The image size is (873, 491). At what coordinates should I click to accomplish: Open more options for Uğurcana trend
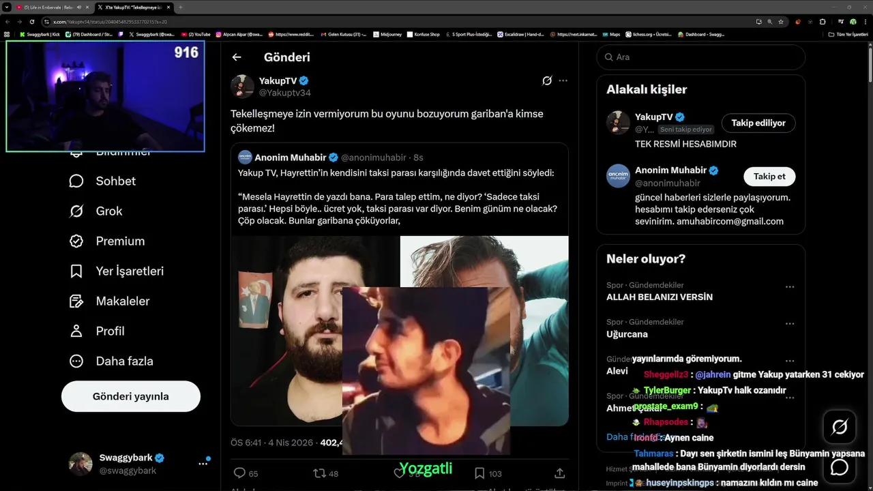pos(790,324)
